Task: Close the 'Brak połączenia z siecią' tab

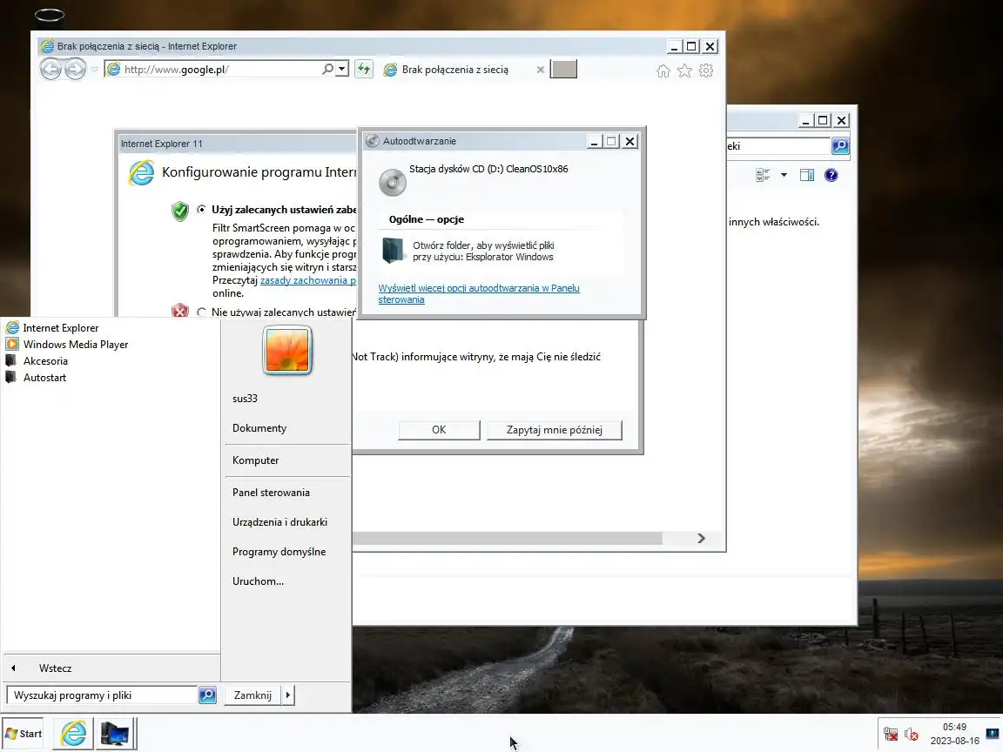Action: coord(541,70)
